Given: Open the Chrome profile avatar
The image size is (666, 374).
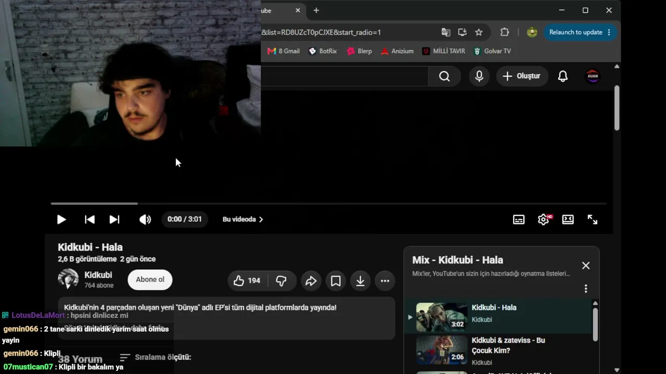Looking at the screenshot, I should click(x=532, y=32).
